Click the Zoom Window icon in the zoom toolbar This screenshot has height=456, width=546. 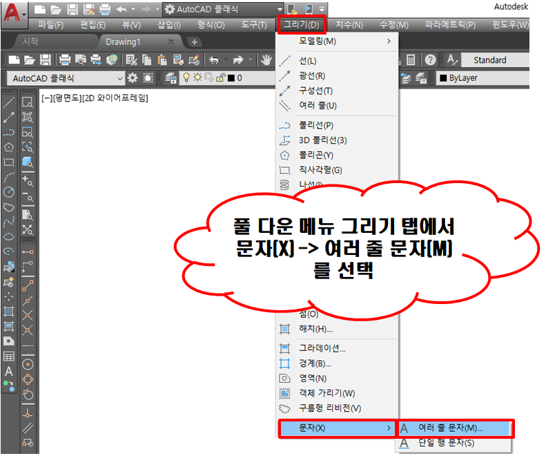tap(28, 102)
